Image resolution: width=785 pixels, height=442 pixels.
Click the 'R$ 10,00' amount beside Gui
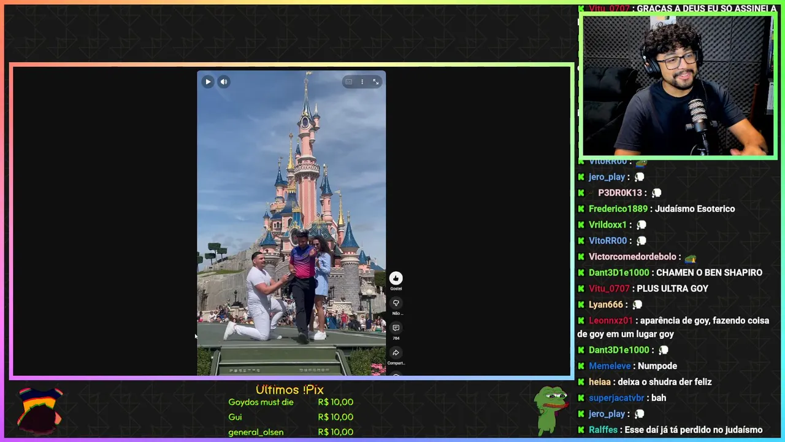click(335, 417)
